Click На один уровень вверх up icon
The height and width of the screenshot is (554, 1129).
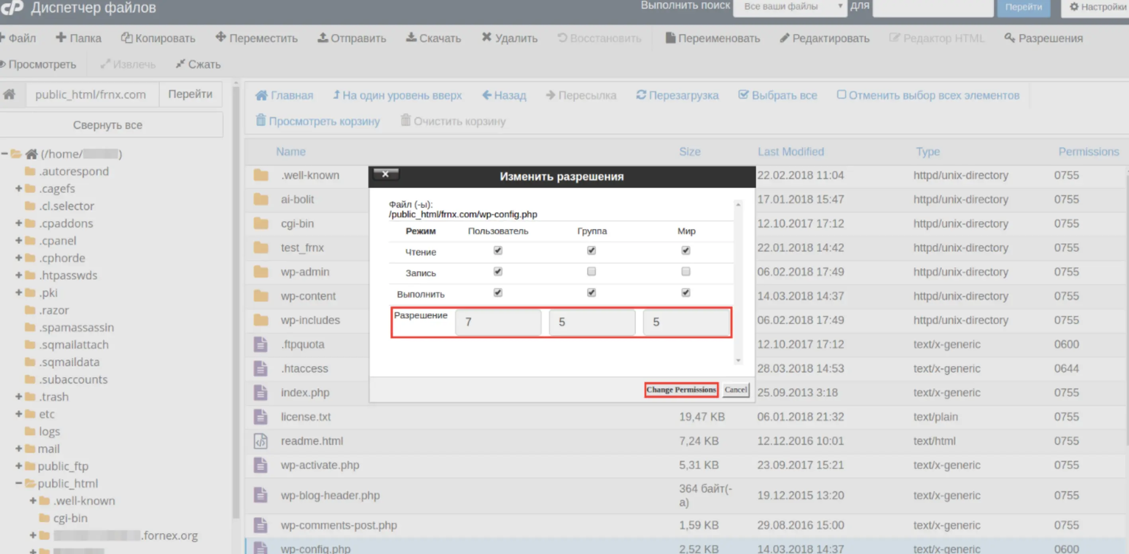(x=336, y=95)
